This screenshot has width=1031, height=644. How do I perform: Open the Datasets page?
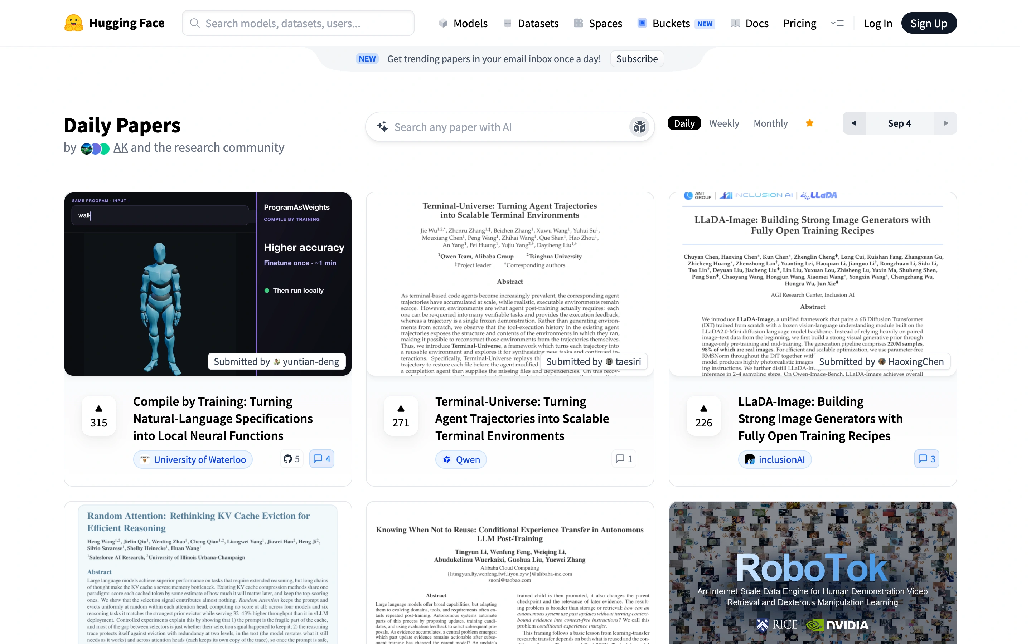tap(531, 23)
